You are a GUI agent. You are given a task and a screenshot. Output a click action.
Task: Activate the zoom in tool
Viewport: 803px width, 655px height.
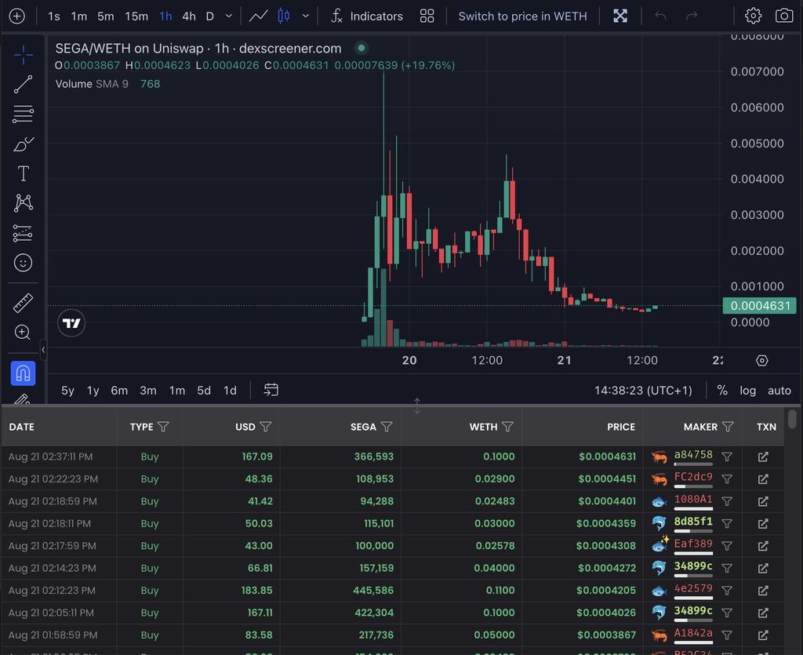point(23,333)
